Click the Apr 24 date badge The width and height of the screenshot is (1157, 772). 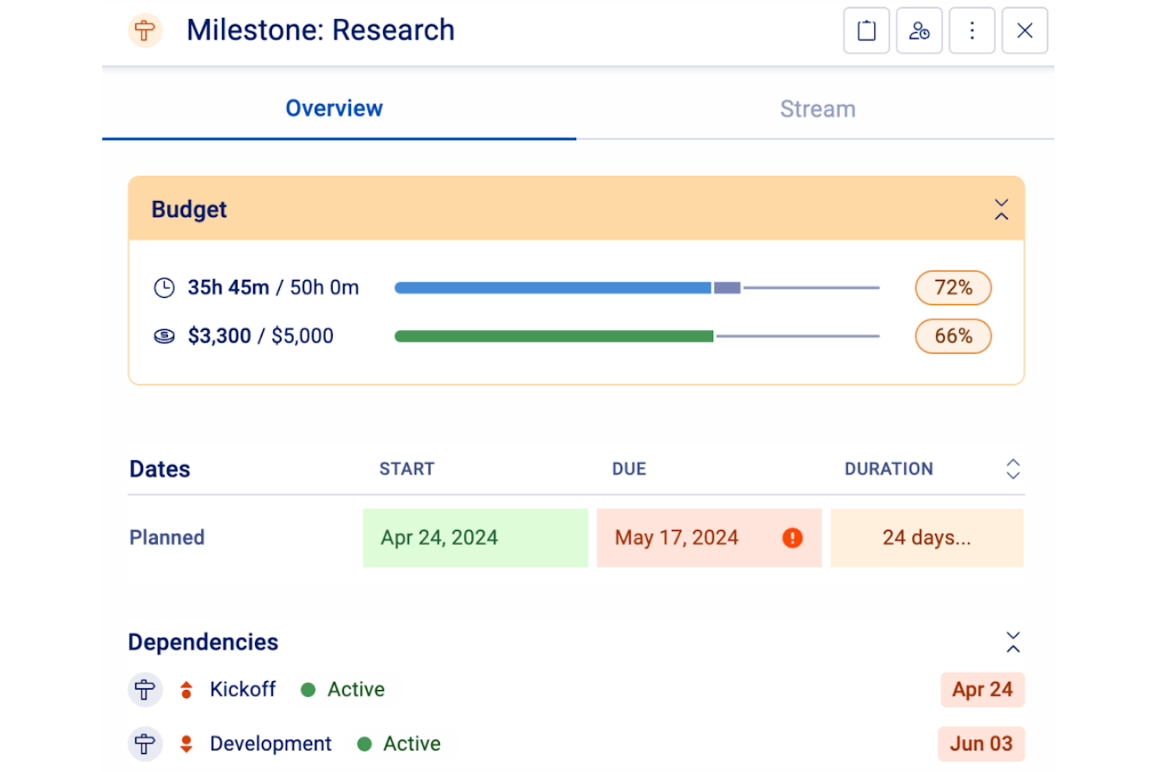983,690
